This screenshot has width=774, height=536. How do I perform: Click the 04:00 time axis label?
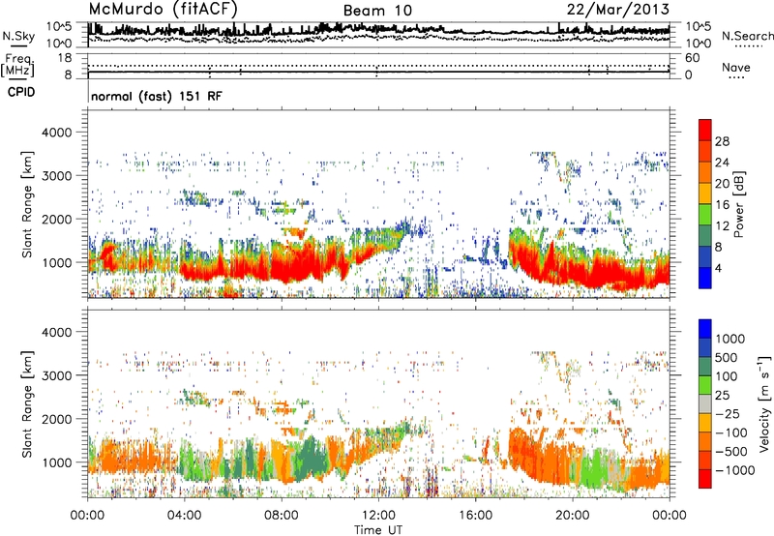tap(184, 516)
